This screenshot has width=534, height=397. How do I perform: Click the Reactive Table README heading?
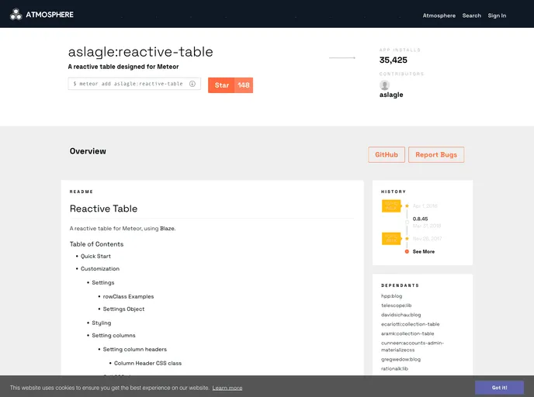[103, 209]
